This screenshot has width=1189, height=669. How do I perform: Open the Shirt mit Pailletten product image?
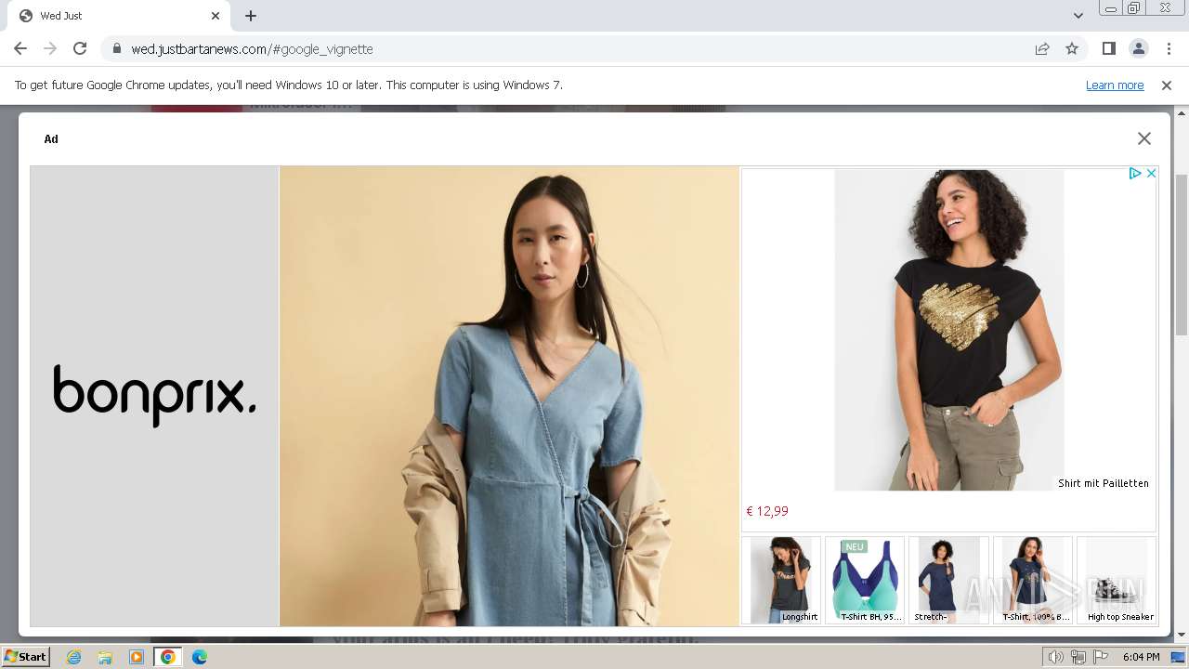[948, 330]
